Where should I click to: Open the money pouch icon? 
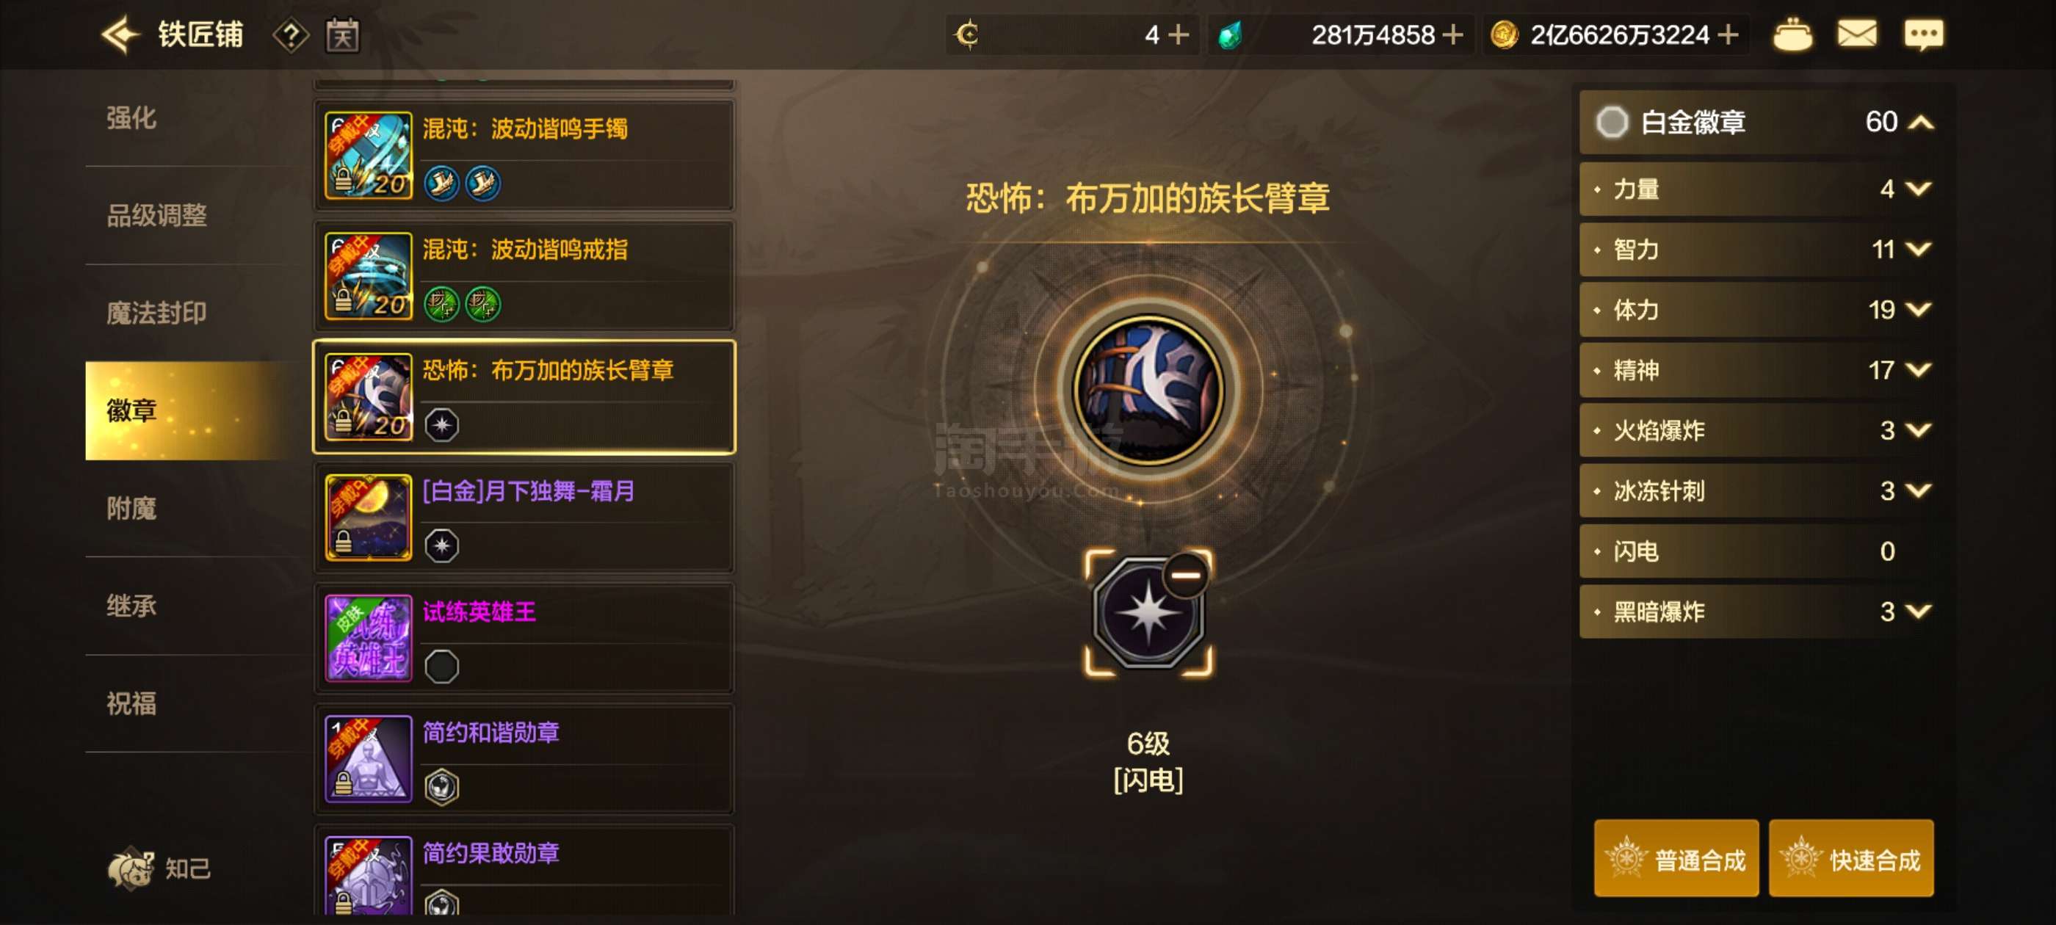(1792, 35)
